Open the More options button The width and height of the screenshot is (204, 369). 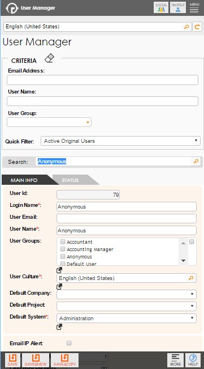tap(175, 360)
